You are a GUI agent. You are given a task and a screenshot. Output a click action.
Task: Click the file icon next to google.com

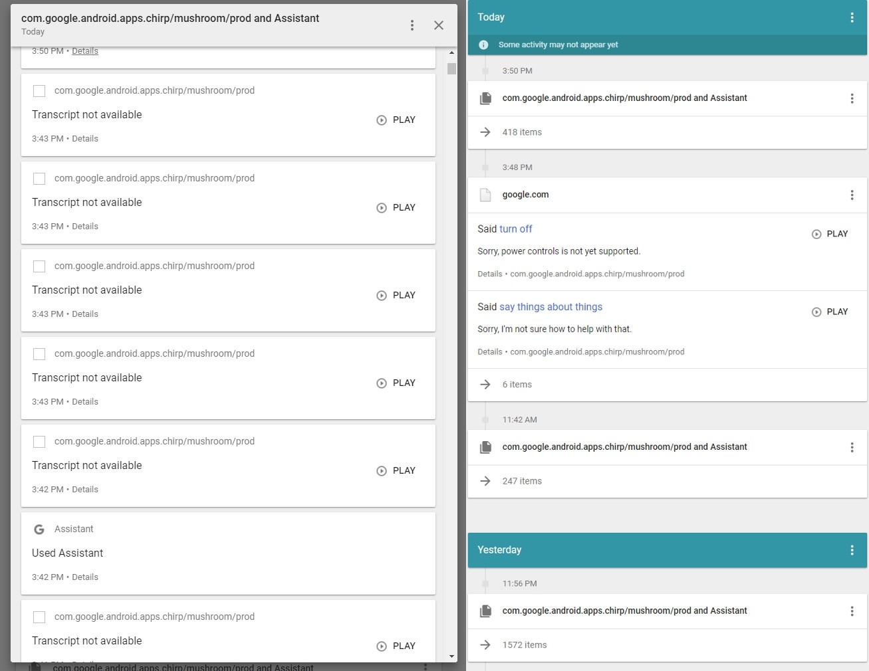(485, 195)
